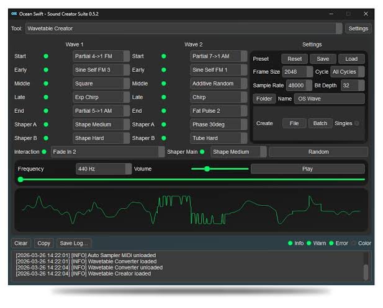The image size is (383, 308).
Task: Enable the Singles option
Action: (x=357, y=123)
